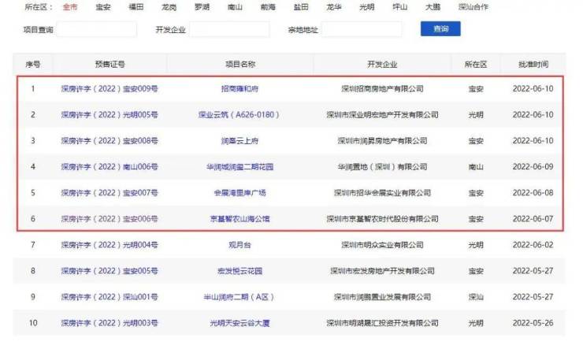Focus the 项目查询 search input
This screenshot has height=349, width=583.
coord(97,29)
